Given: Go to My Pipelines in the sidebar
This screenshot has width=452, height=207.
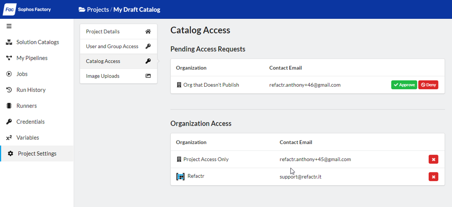Looking at the screenshot, I should pos(32,58).
